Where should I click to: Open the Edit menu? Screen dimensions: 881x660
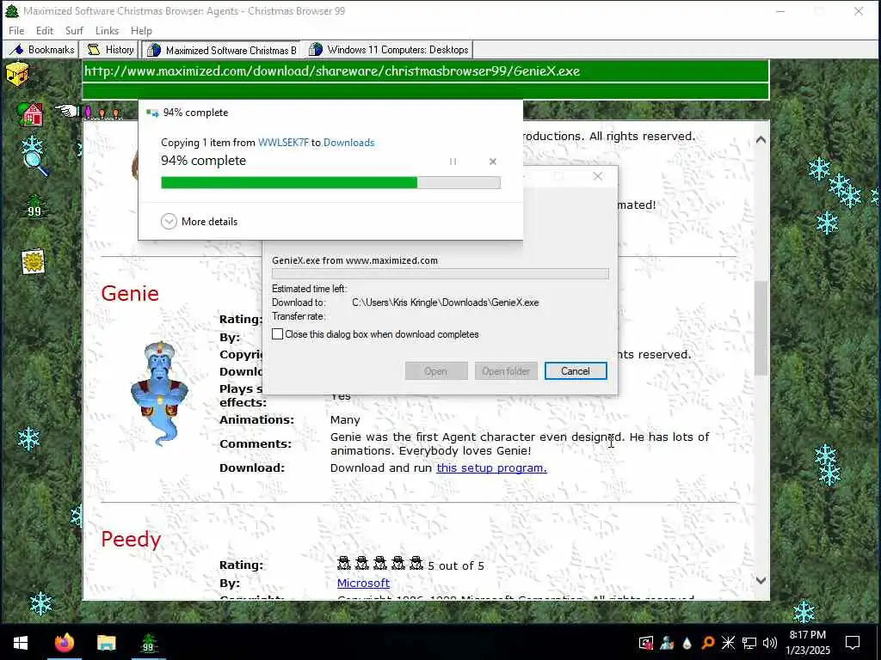(45, 30)
